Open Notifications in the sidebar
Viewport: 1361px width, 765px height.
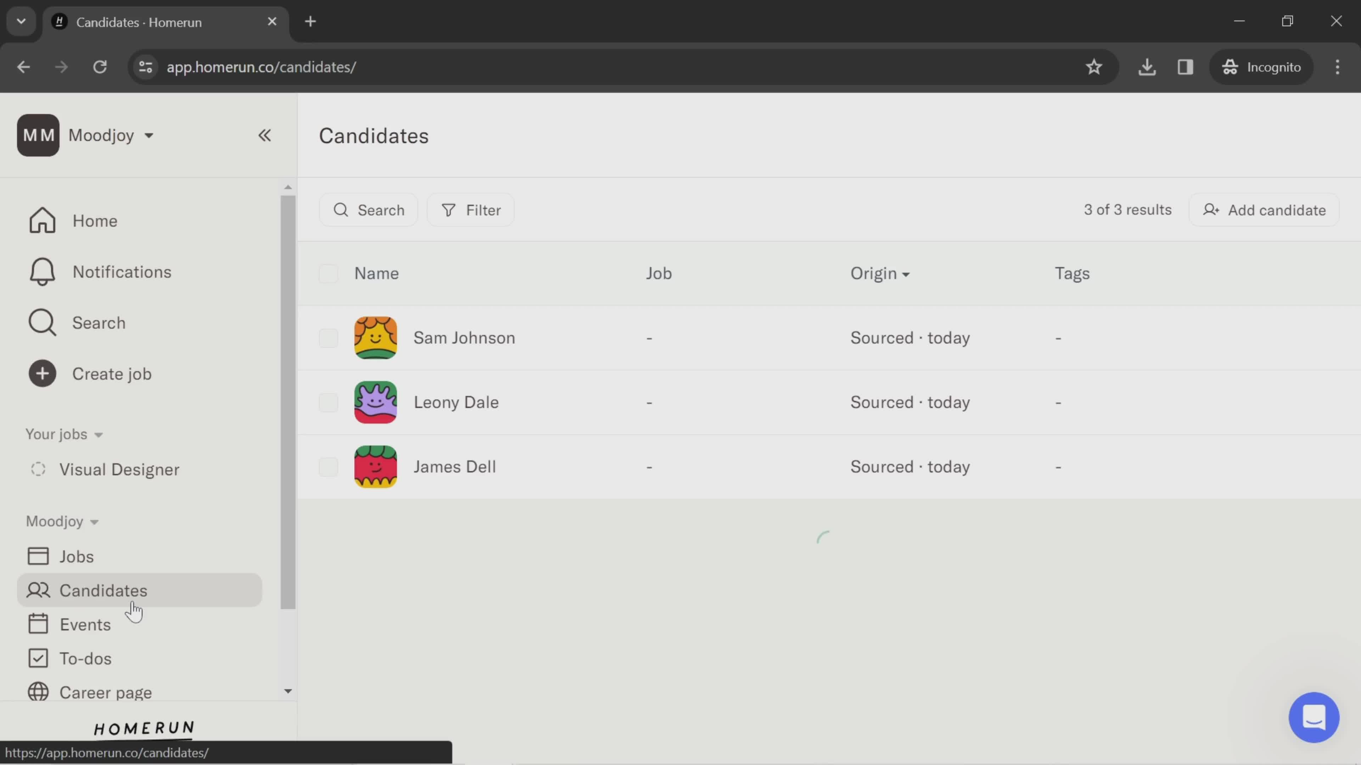140,272
